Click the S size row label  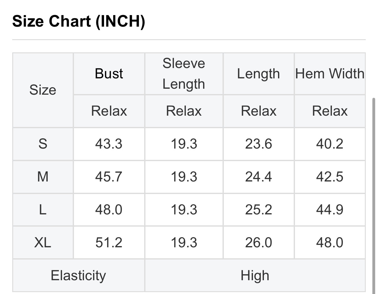pos(43,144)
